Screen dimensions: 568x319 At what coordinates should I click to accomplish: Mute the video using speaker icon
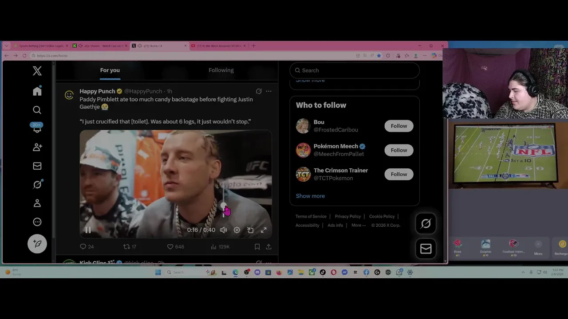coord(224,230)
